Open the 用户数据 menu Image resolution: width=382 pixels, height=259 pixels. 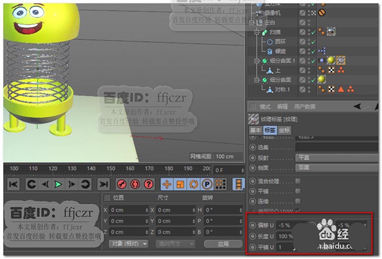point(305,107)
